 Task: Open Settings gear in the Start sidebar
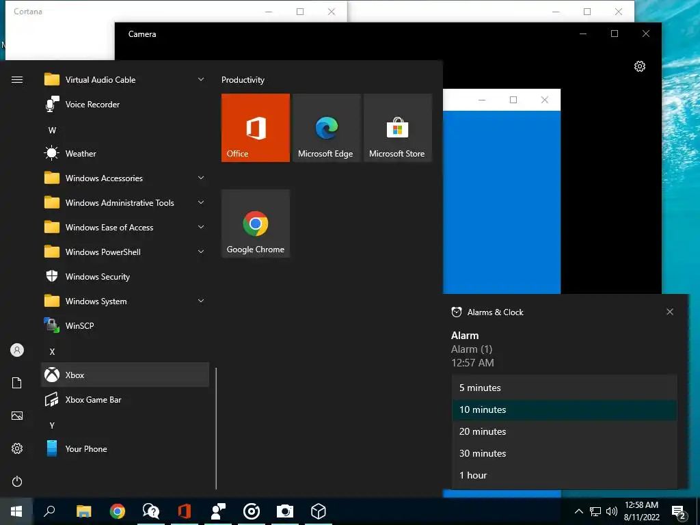pyautogui.click(x=17, y=448)
